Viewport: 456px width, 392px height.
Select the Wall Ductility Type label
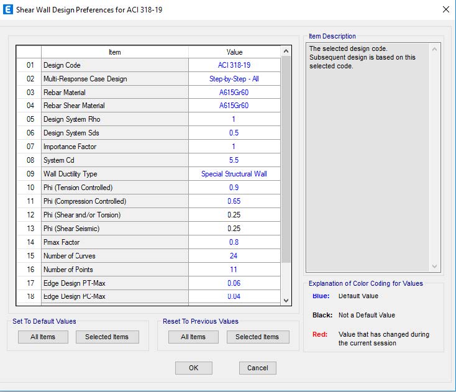click(115, 174)
